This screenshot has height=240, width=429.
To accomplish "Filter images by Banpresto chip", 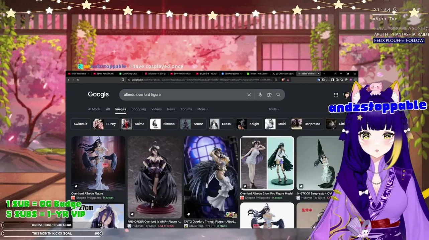I will [x=307, y=124].
